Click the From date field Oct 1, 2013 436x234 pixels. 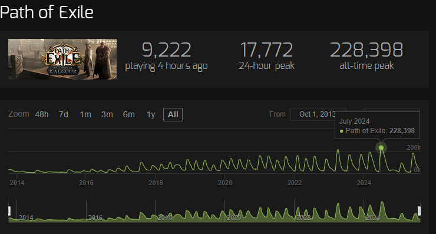[318, 114]
